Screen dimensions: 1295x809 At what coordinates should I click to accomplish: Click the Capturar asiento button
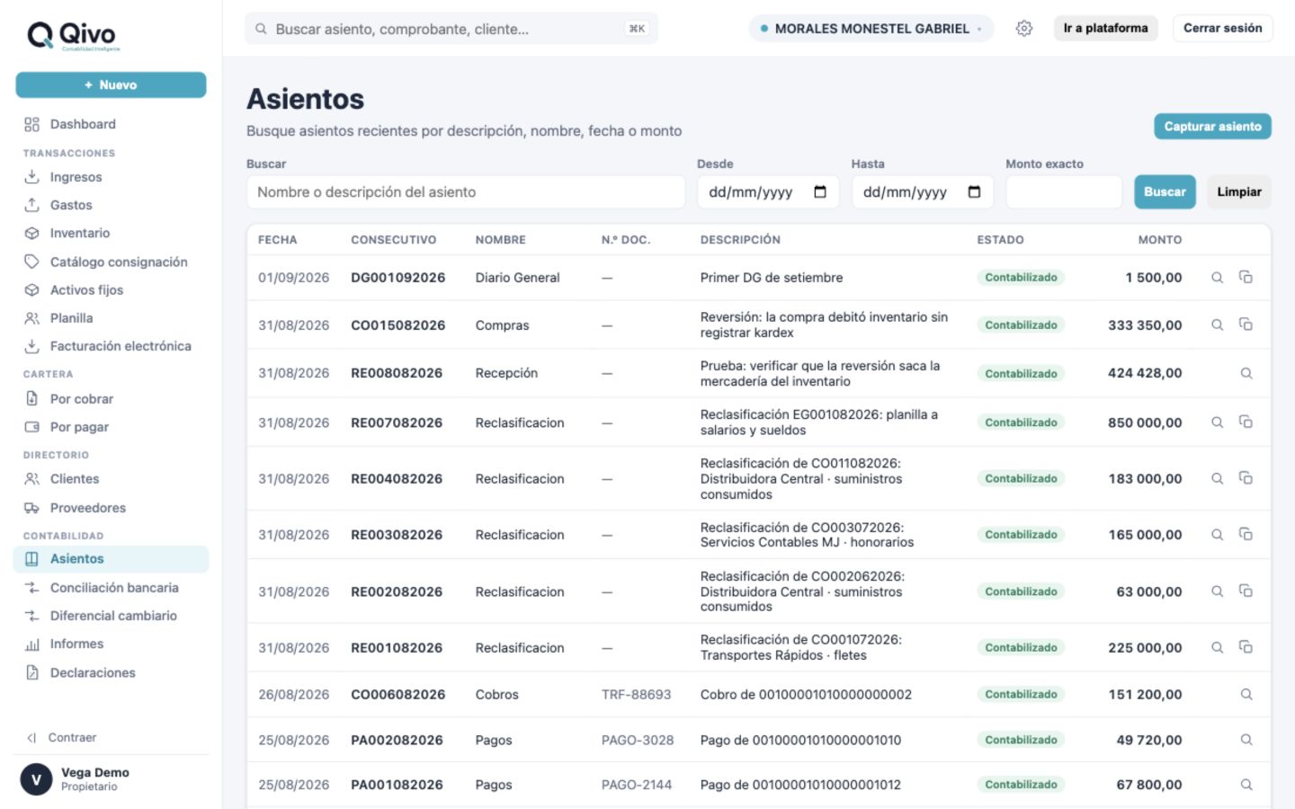click(x=1212, y=127)
